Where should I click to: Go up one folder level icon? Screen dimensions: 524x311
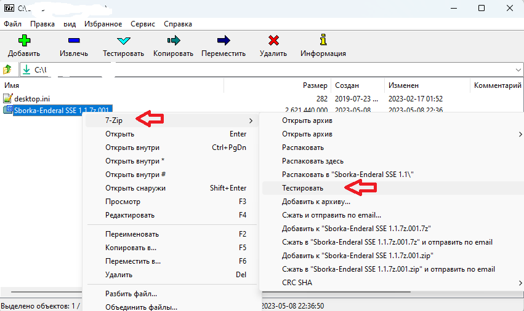point(8,69)
